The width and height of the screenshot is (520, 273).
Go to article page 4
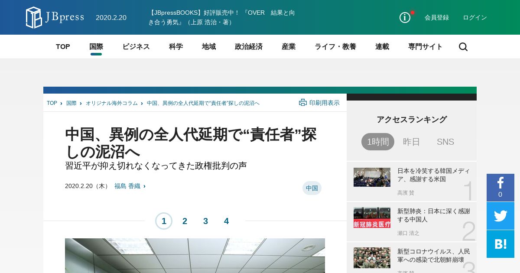[226, 221]
